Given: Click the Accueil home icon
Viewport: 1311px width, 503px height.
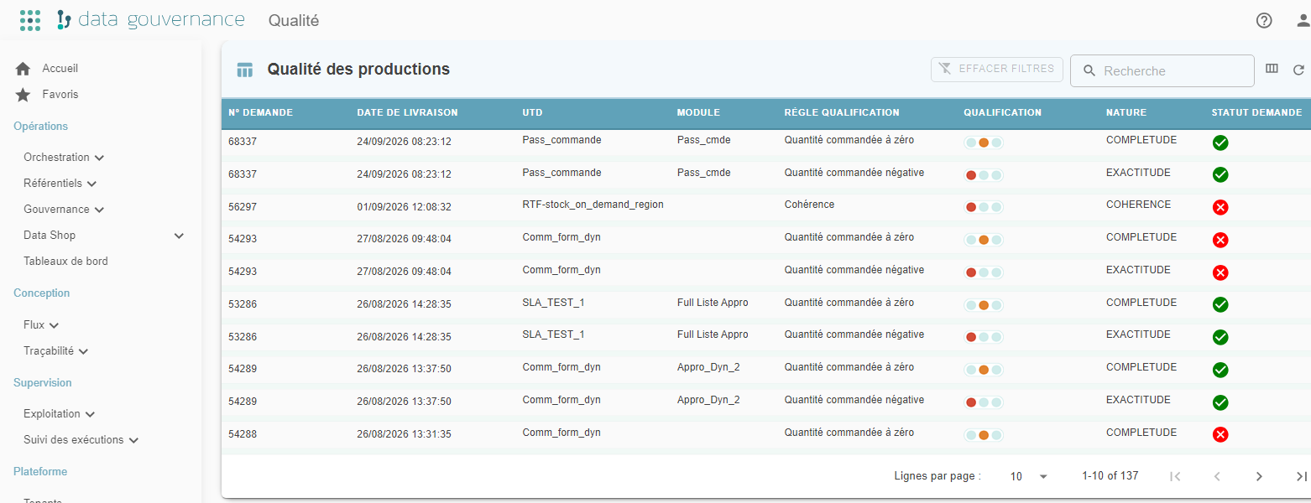Looking at the screenshot, I should [x=23, y=69].
